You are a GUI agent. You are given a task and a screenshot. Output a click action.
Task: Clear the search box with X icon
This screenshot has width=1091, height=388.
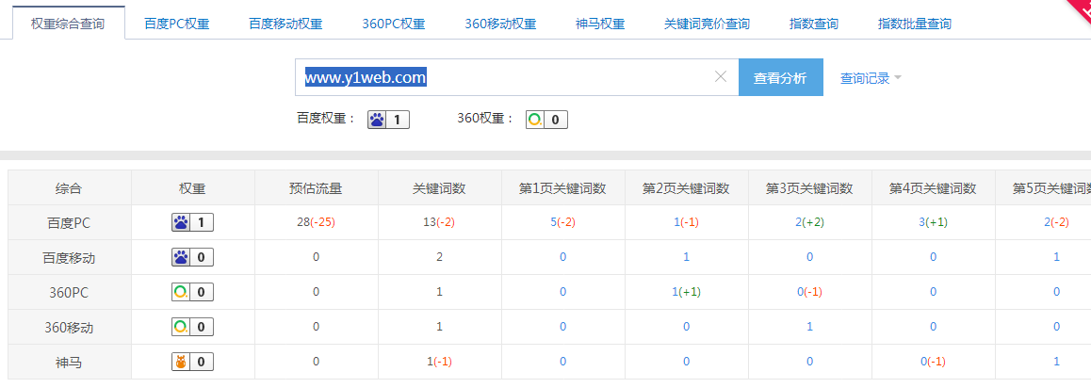pyautogui.click(x=721, y=77)
